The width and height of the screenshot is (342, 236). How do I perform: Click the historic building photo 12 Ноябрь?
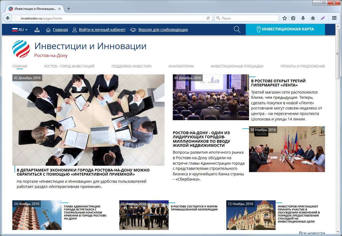click(x=251, y=215)
